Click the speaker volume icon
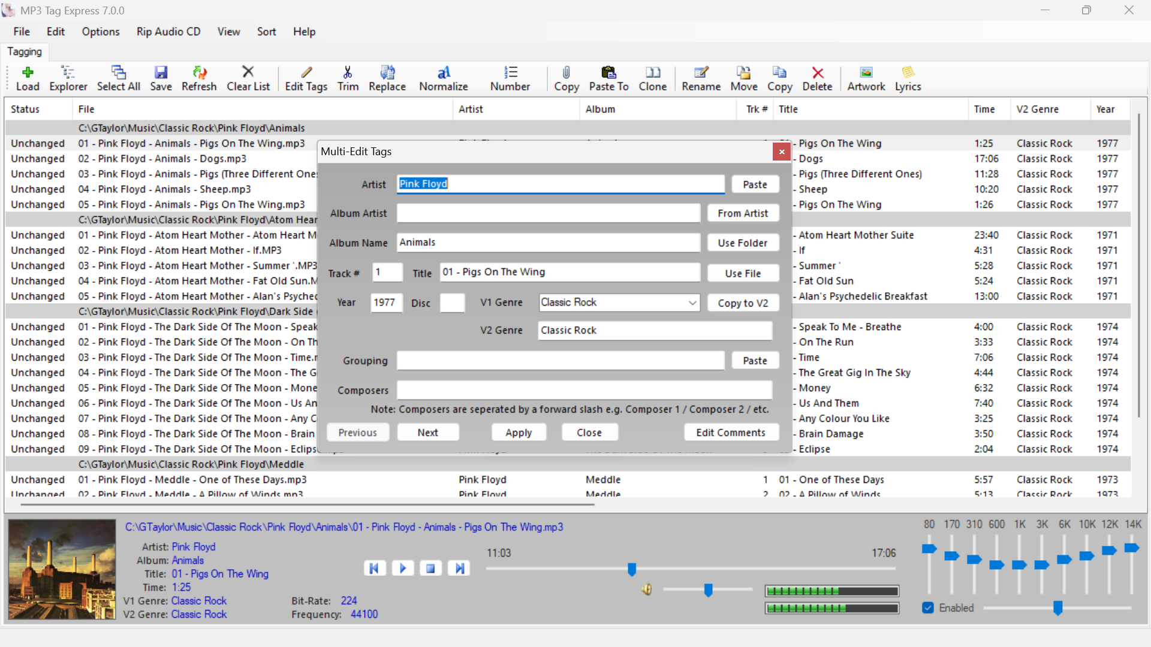The width and height of the screenshot is (1151, 647). point(646,589)
